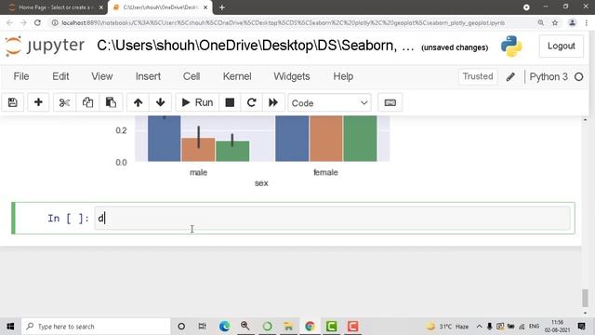The image size is (595, 335).
Task: Open the browser three-dot menu
Action: click(587, 22)
